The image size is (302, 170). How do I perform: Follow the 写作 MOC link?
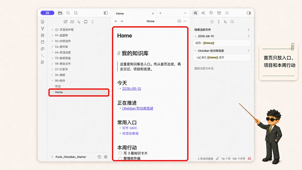pos(130,128)
